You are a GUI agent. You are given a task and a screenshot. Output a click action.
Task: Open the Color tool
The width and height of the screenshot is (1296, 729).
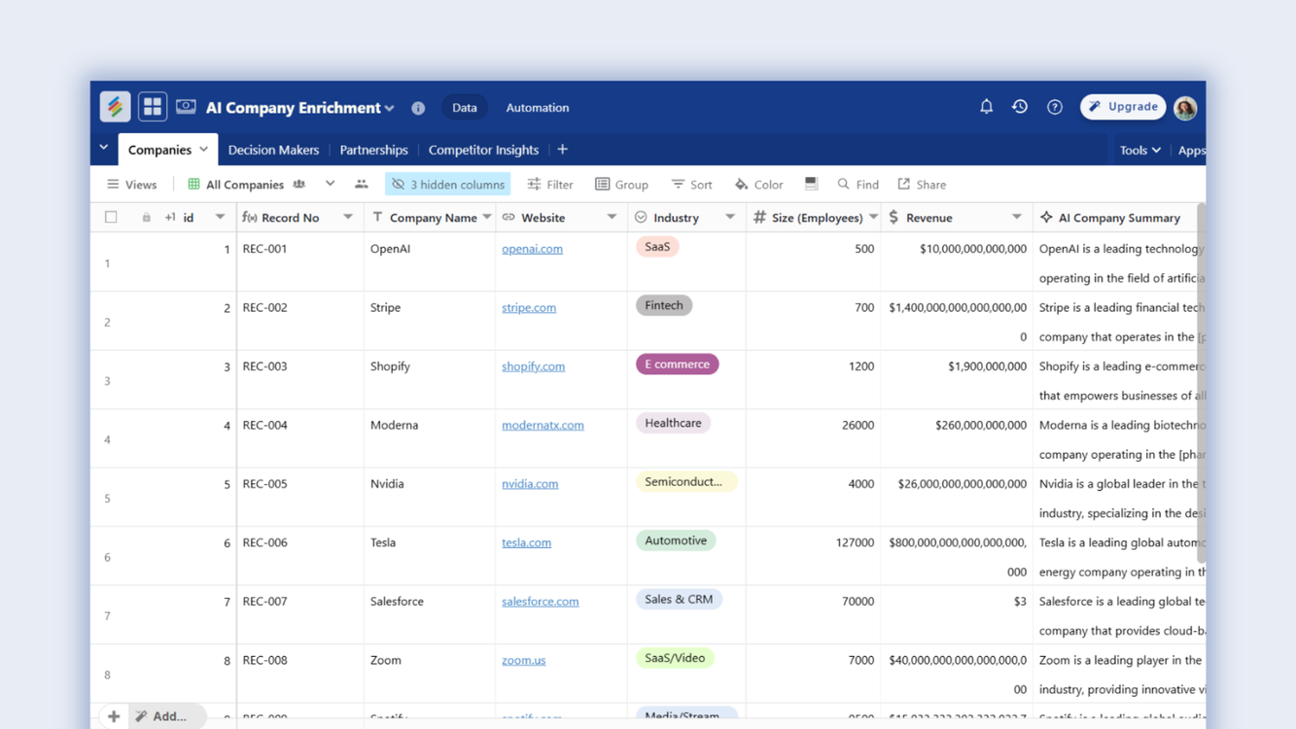(758, 185)
